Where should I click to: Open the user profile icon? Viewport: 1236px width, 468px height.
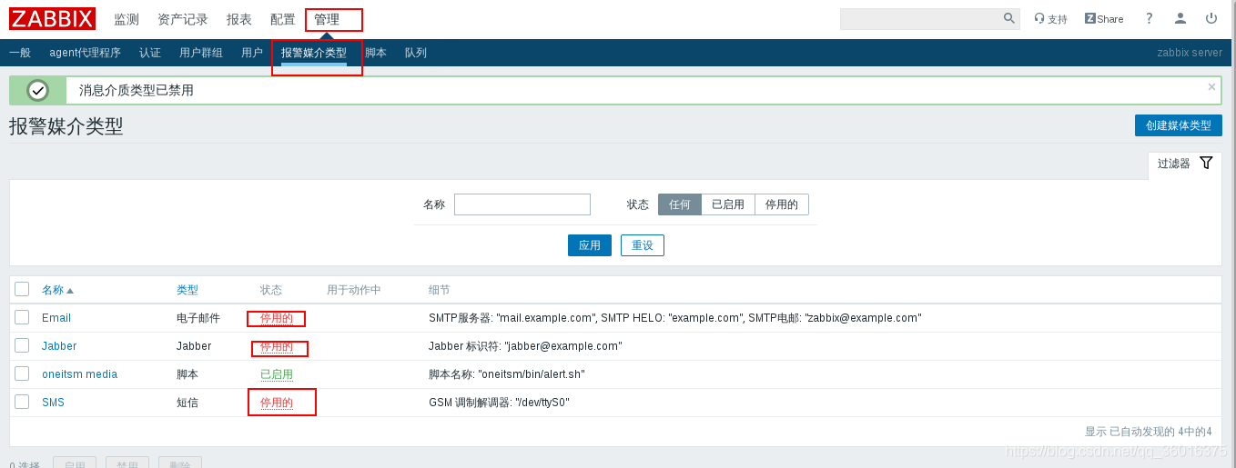[1180, 18]
